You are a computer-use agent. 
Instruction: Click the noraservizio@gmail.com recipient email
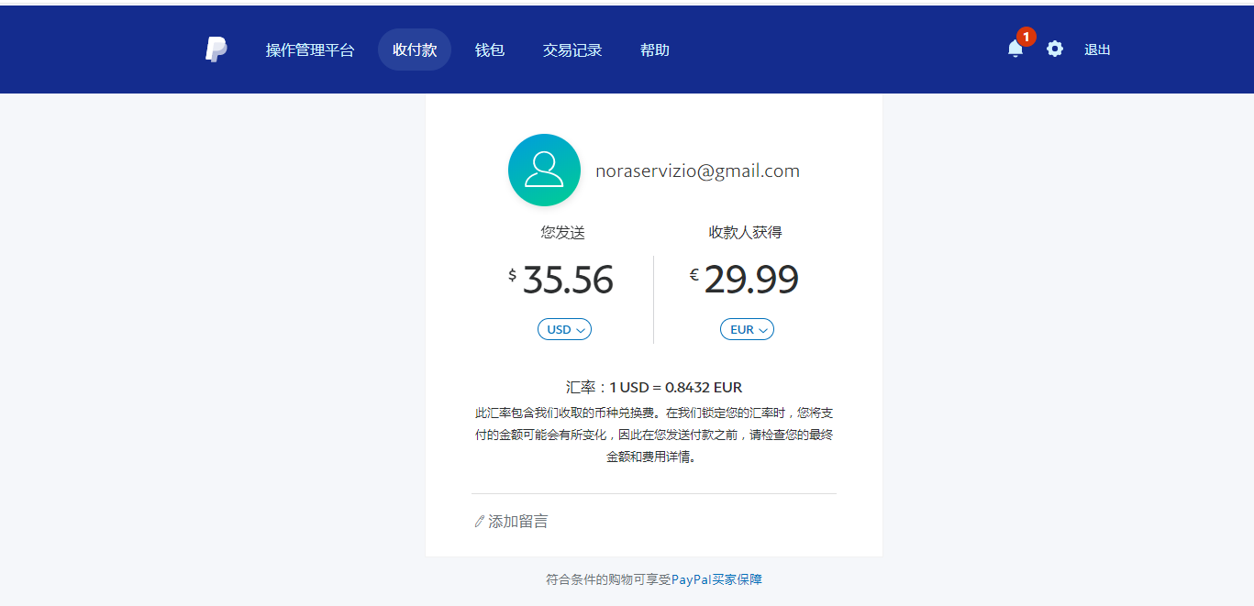(697, 171)
